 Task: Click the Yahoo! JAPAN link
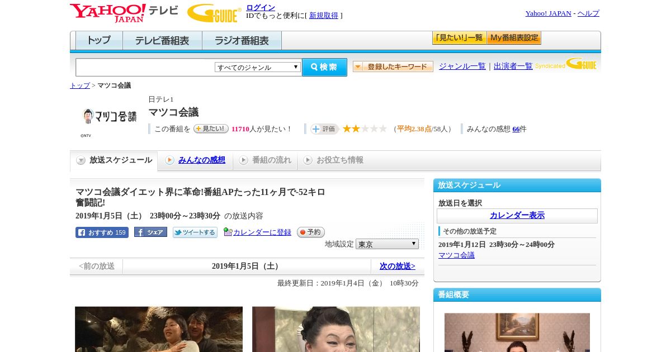click(549, 13)
